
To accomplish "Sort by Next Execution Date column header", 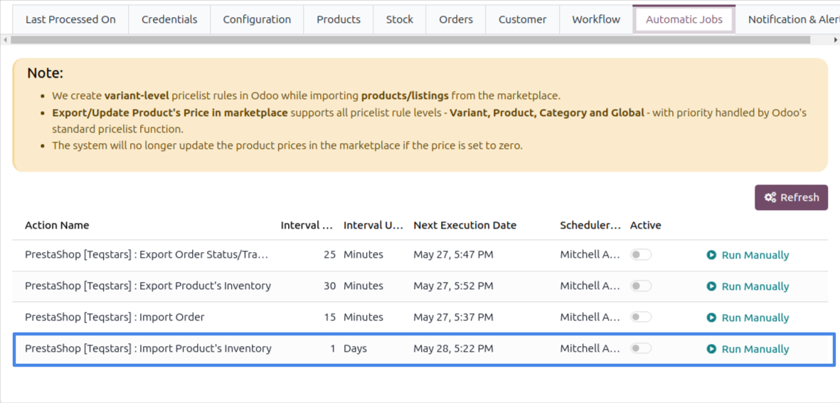I will point(465,226).
